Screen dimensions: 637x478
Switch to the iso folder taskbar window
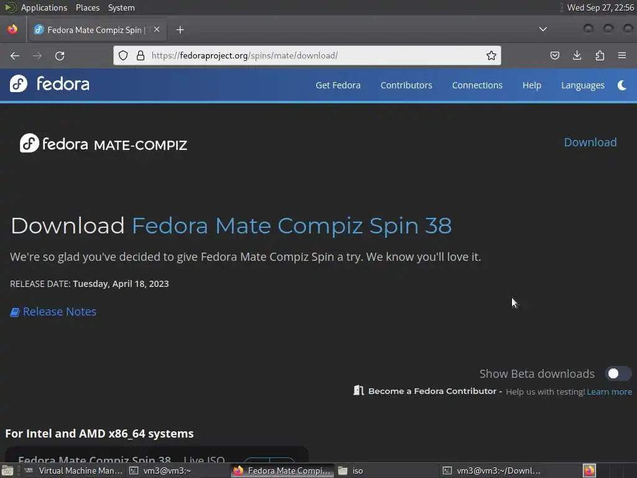(386, 471)
